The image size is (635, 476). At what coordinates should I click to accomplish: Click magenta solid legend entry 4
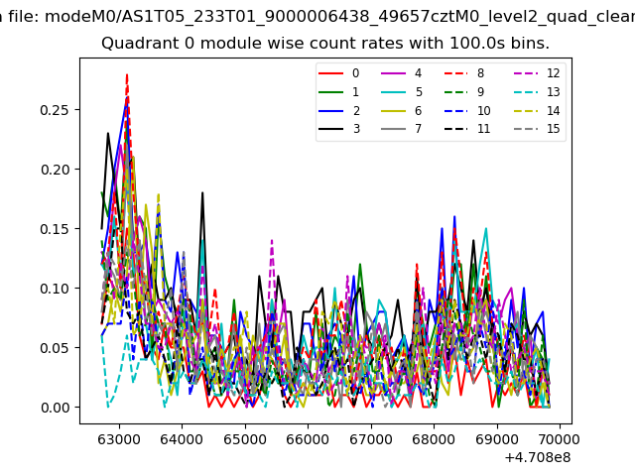pyautogui.click(x=404, y=73)
